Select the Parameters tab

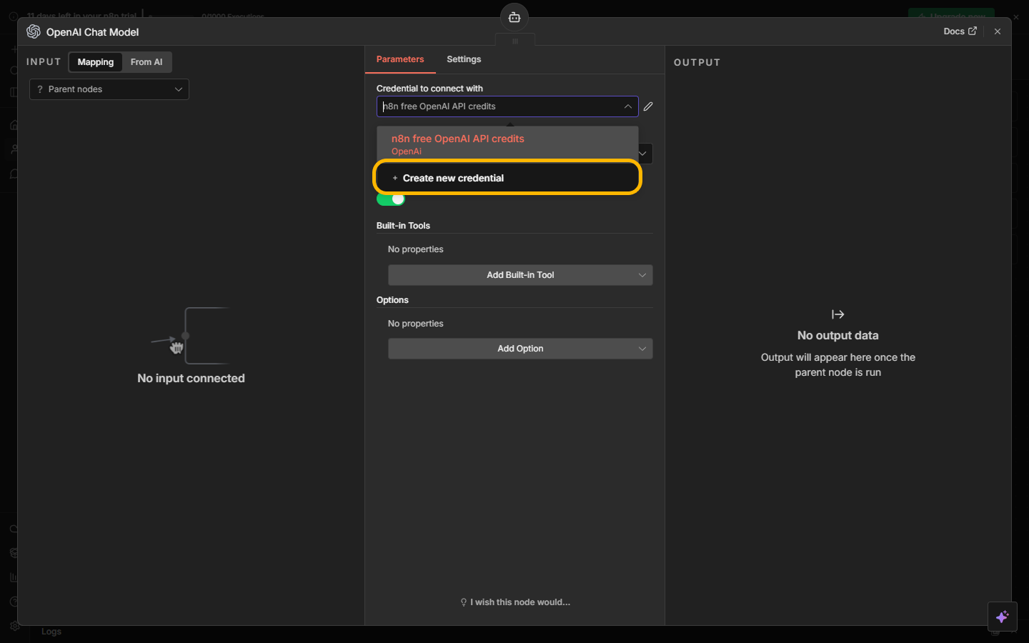[x=400, y=59]
